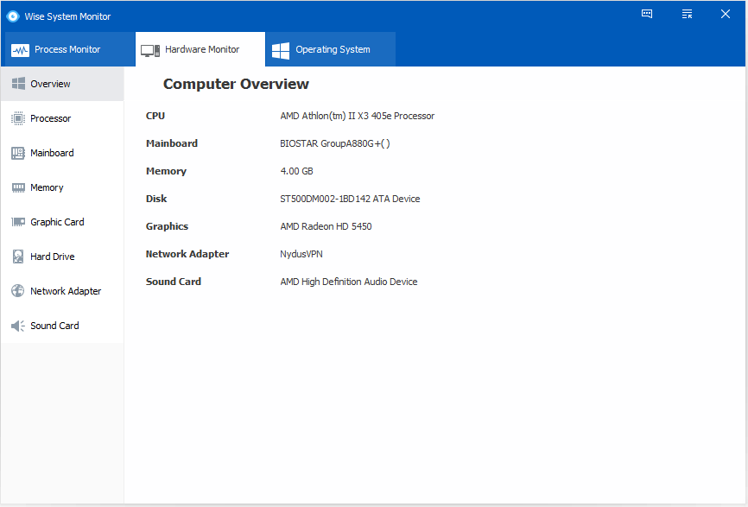Click the NydusVPN value
748x507 pixels.
click(x=301, y=254)
